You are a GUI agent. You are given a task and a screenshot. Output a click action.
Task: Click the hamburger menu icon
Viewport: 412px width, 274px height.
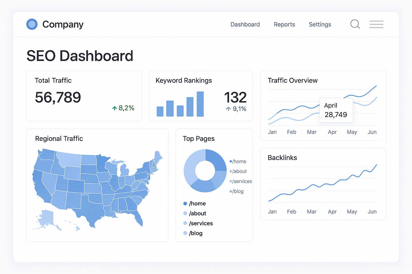click(x=376, y=24)
